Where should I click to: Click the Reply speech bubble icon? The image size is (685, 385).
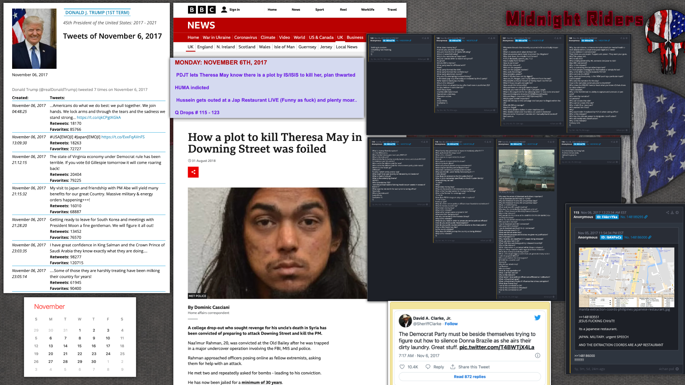tap(428, 367)
